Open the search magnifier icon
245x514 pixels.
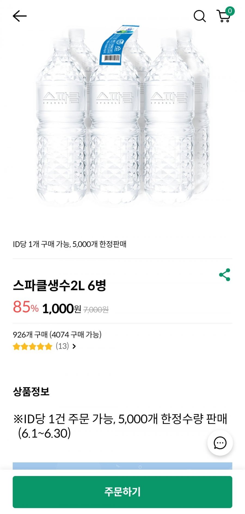pos(200,16)
